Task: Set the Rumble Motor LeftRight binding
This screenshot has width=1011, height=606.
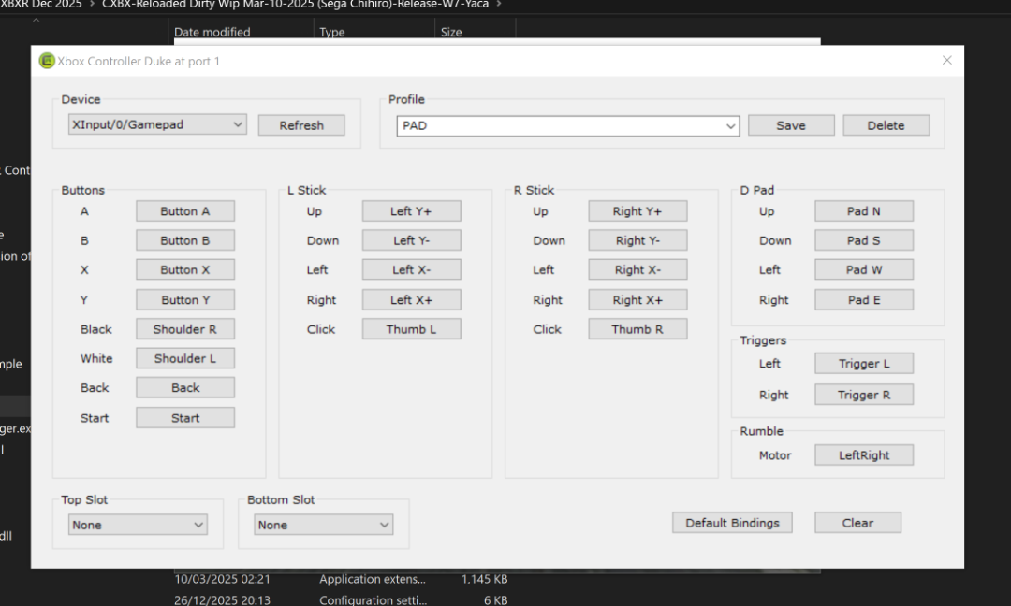Action: 863,455
